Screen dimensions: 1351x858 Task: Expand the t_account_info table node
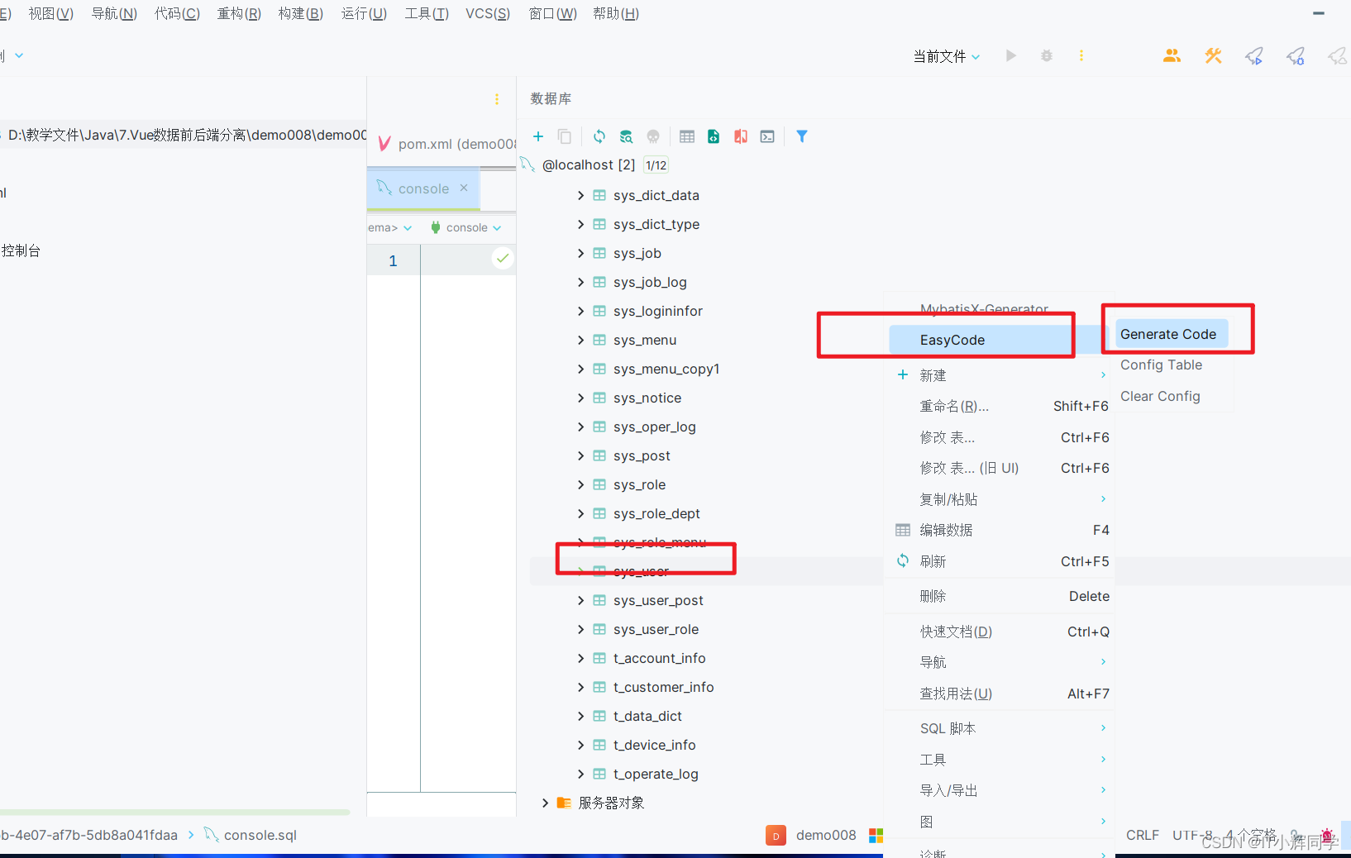(x=580, y=658)
